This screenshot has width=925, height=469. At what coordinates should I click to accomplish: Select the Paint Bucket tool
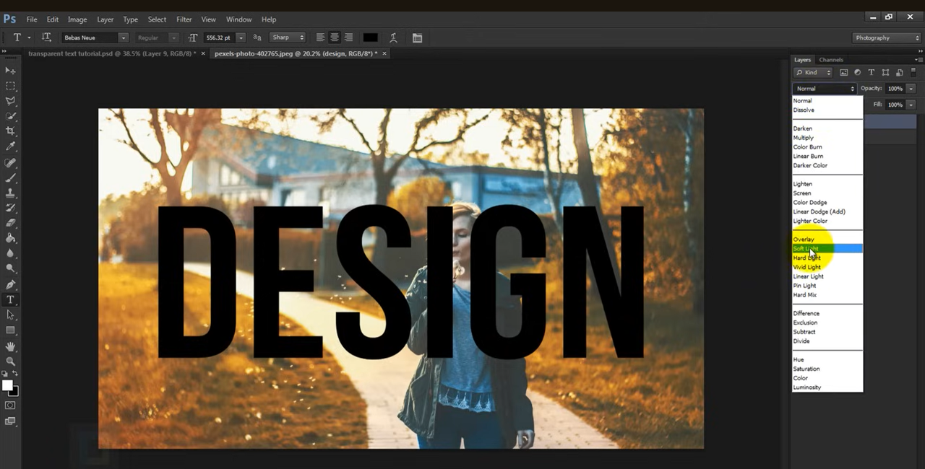(10, 238)
